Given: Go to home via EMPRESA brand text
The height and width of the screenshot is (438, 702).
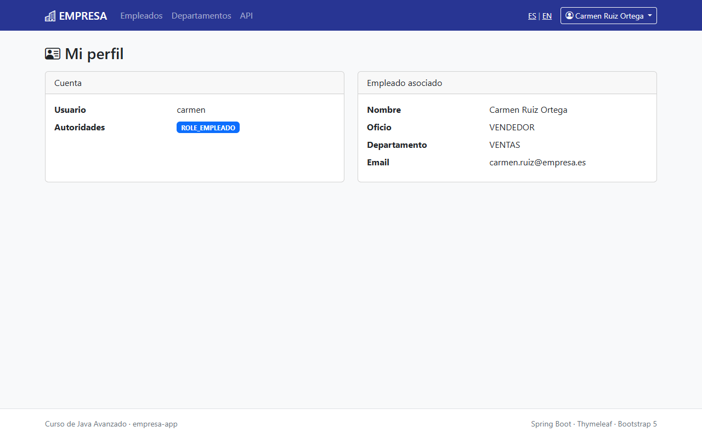Looking at the screenshot, I should coord(83,16).
